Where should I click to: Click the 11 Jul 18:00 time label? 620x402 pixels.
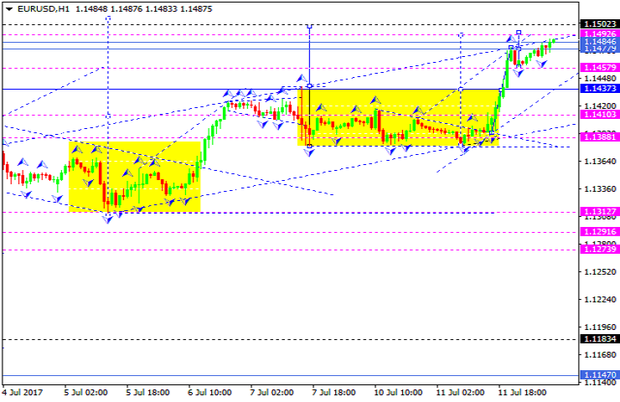pos(522,391)
